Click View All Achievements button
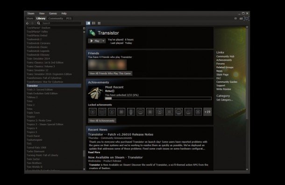This screenshot has height=185, width=285. click(102, 121)
